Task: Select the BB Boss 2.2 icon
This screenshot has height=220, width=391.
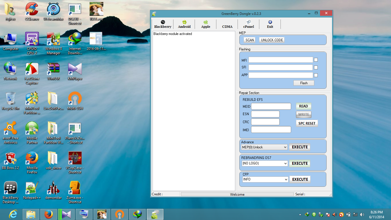Action: (x=11, y=160)
